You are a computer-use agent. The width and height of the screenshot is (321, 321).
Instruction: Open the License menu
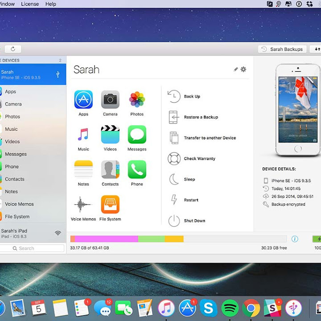coord(30,4)
